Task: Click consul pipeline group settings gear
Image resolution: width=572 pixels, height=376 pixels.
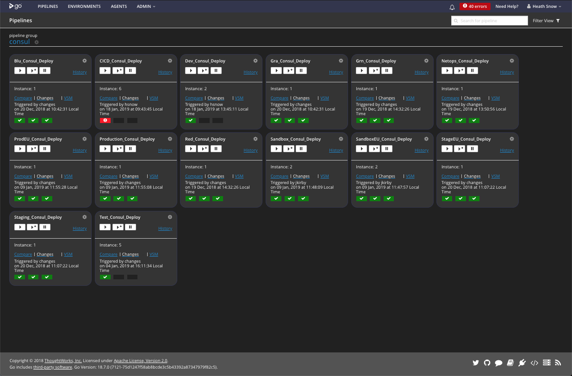Action: click(x=37, y=42)
